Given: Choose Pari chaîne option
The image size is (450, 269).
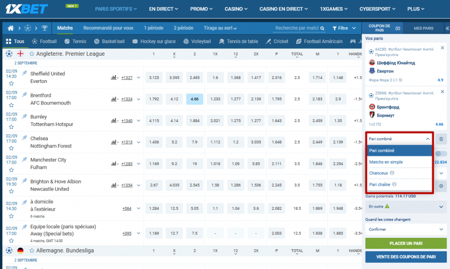Looking at the screenshot, I should coord(399,184).
